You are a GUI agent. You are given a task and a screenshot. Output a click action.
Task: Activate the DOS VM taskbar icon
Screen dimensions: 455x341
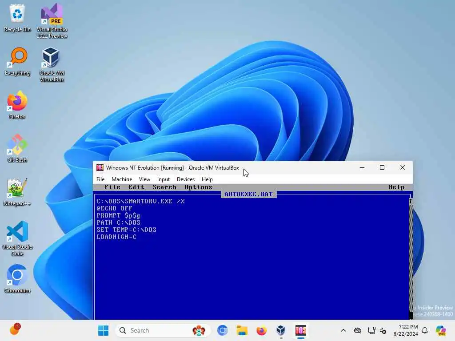(x=301, y=330)
